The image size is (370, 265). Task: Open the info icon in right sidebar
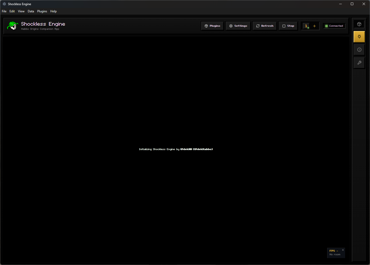tap(359, 50)
